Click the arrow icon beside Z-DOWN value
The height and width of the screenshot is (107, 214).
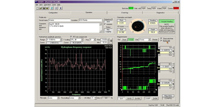point(158,84)
